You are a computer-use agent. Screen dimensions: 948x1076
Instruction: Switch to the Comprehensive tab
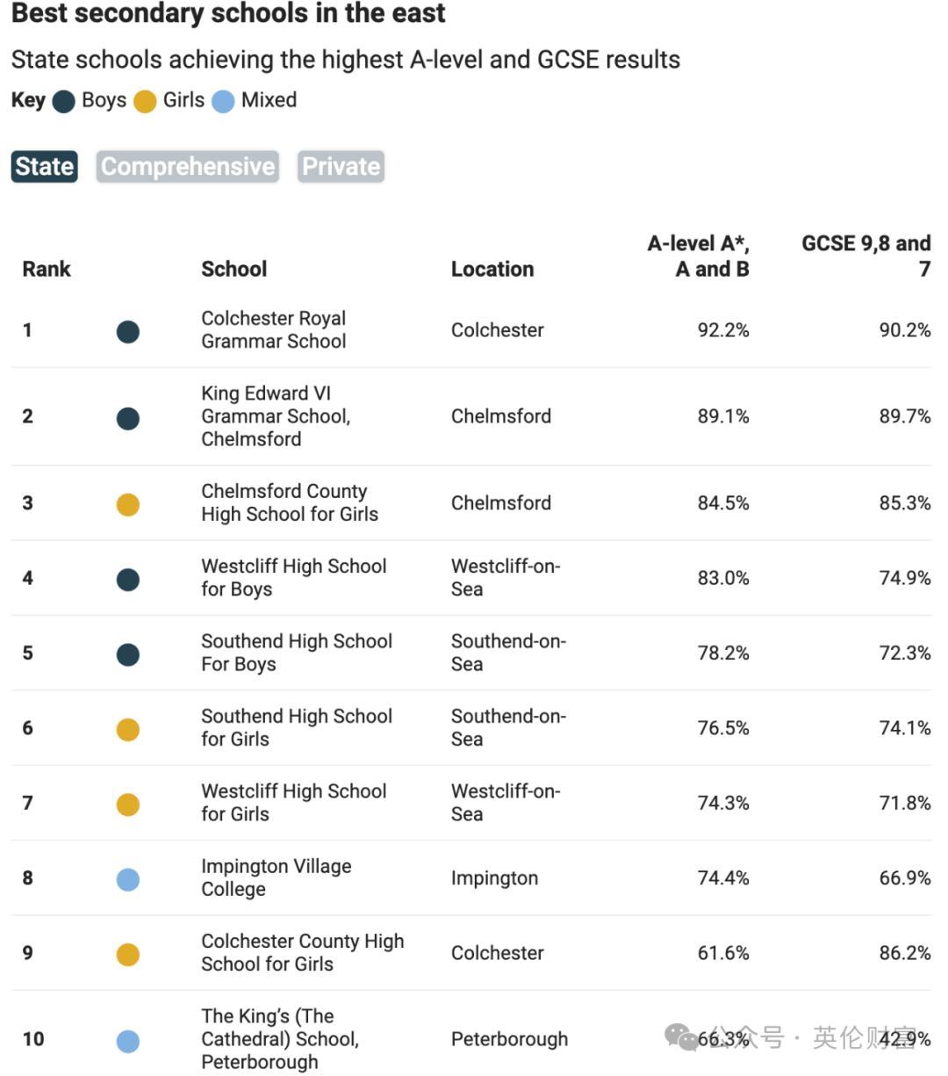(188, 166)
